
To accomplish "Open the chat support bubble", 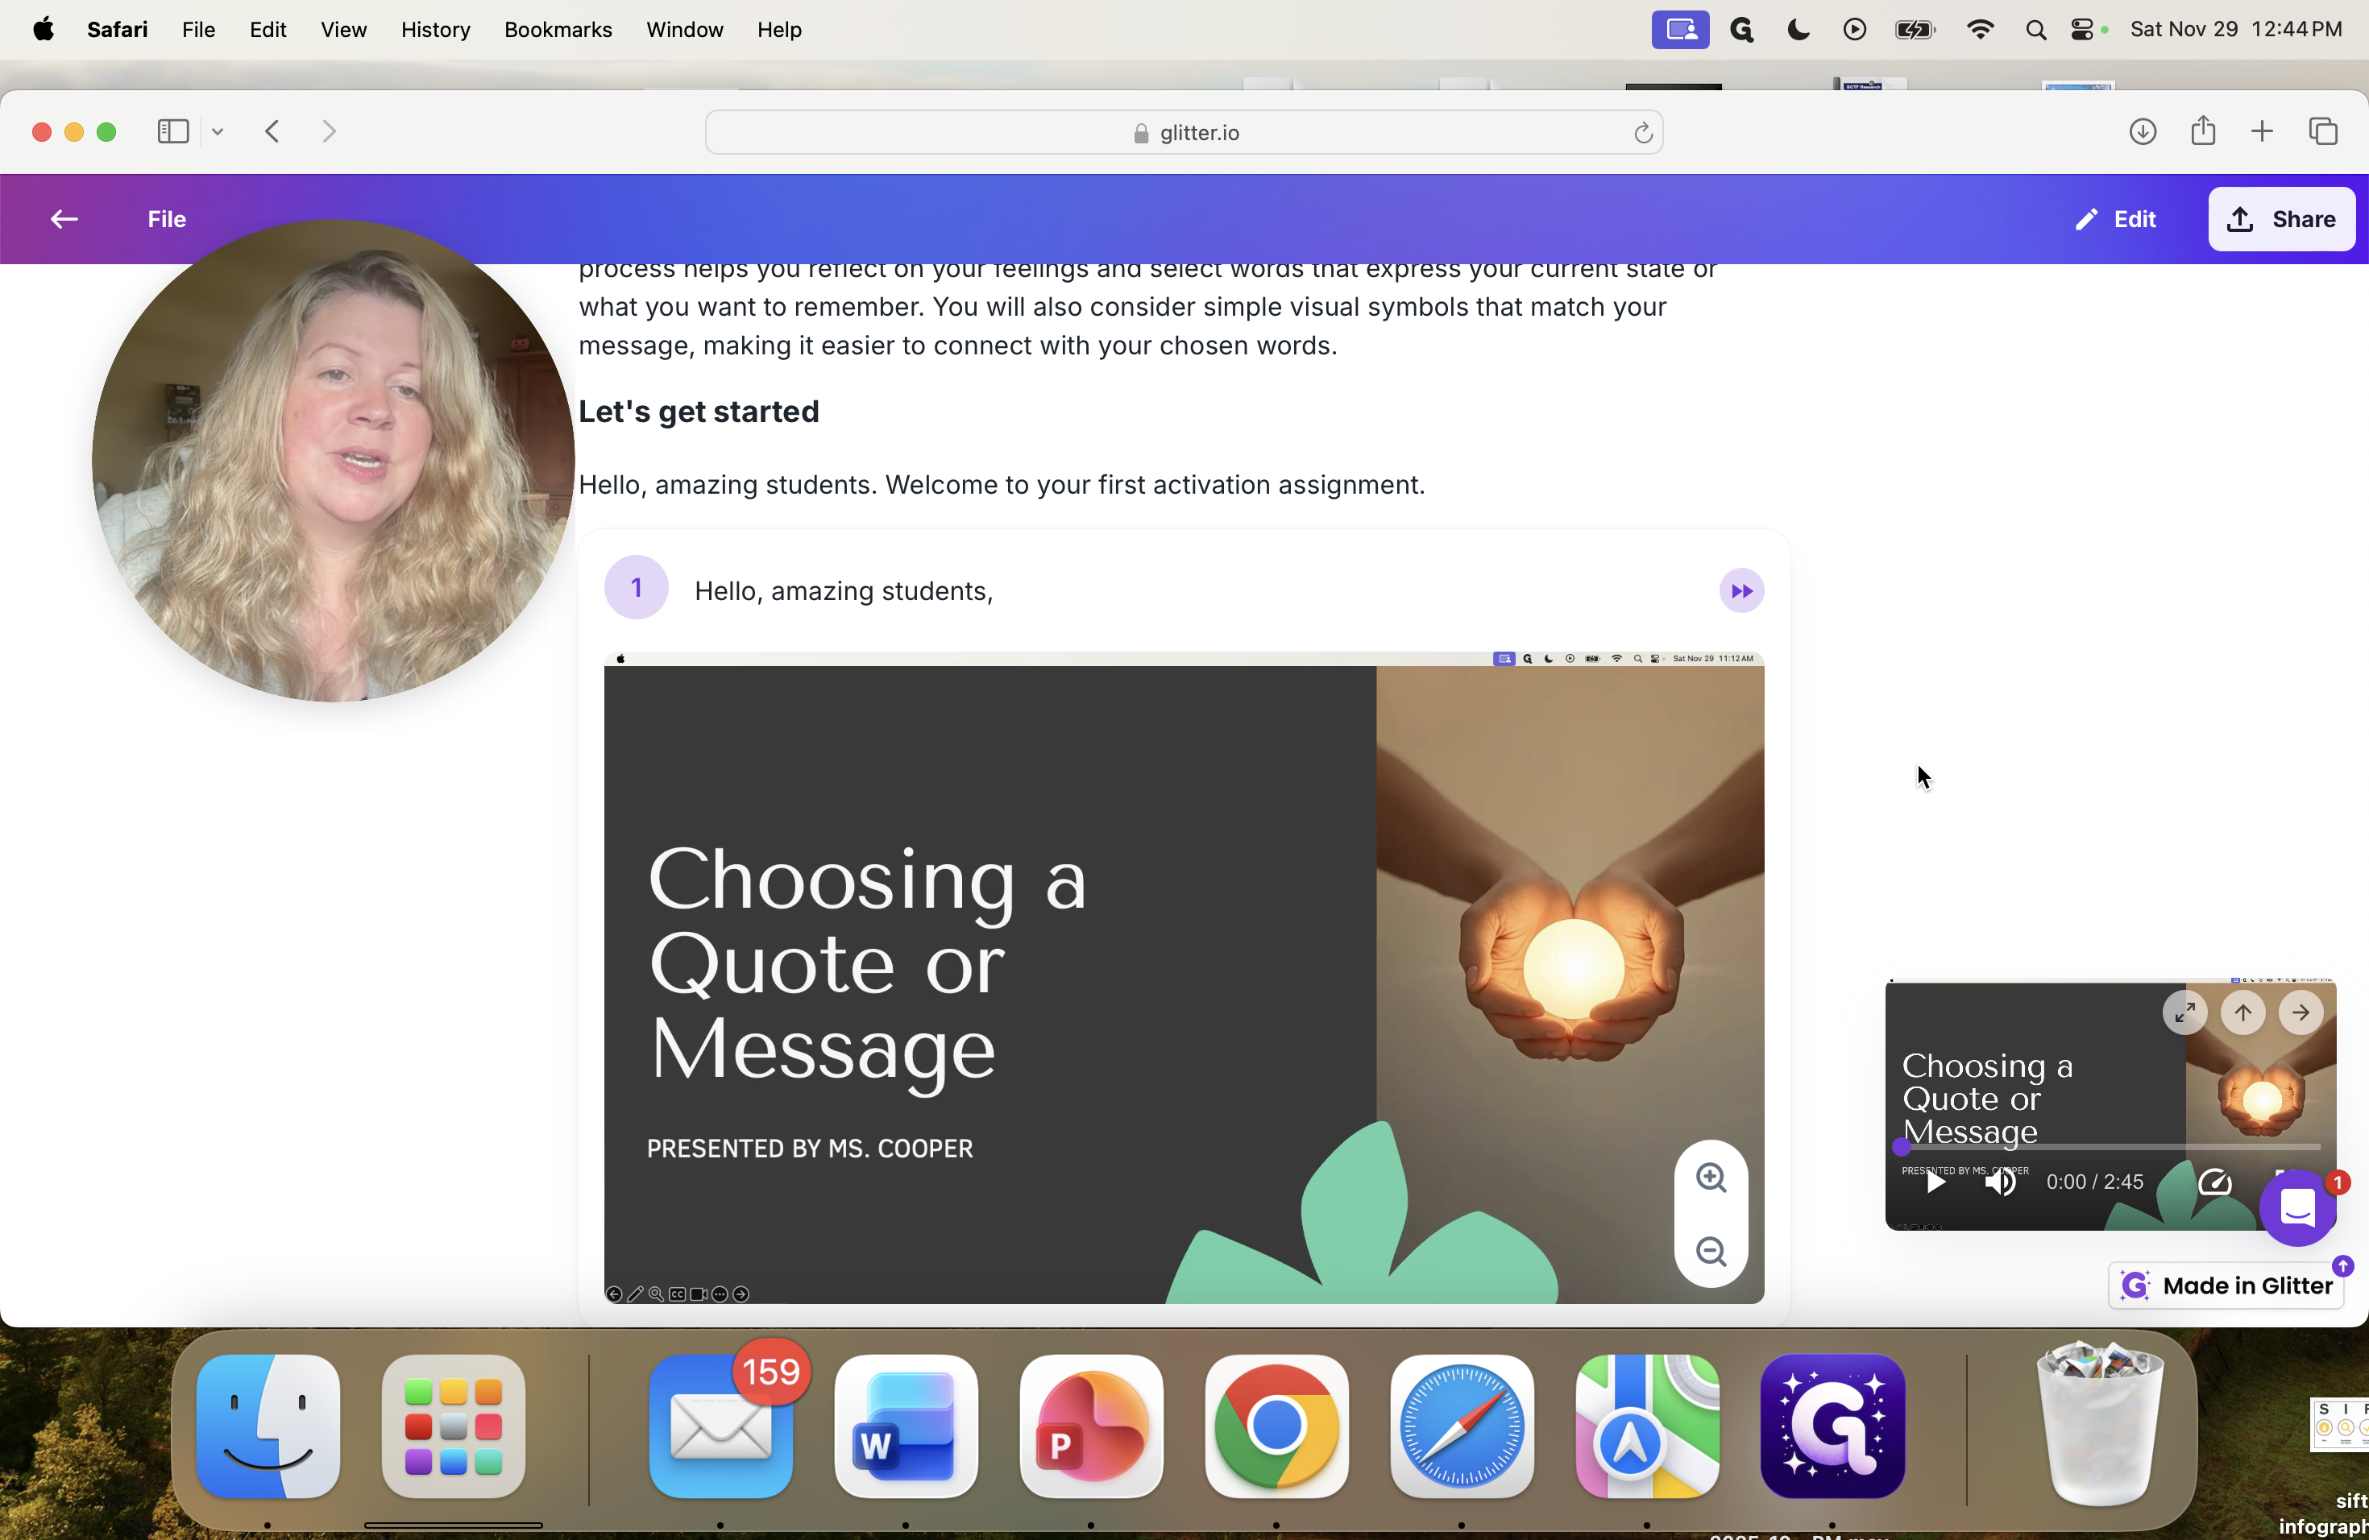I will [x=2297, y=1209].
